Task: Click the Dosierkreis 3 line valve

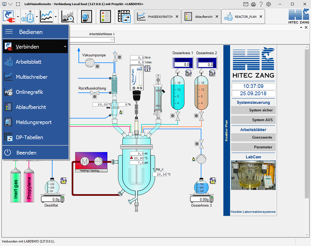Action: tap(201, 144)
